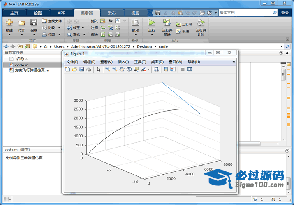
Task: Switch to the Plots (绘图) tab
Action: (38, 13)
